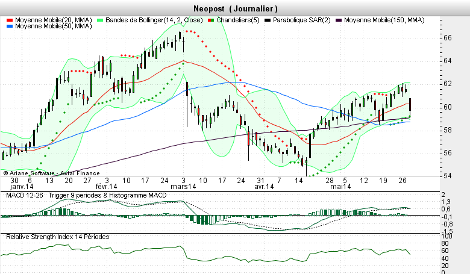Viewport: 470px width, 274px height.
Task: Click the Chandeliers(5) legend color marker
Action: 211,20
